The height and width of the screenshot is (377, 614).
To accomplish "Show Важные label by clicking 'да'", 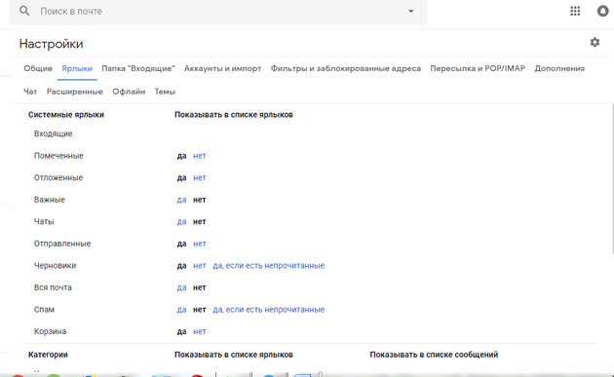I will pyautogui.click(x=181, y=200).
